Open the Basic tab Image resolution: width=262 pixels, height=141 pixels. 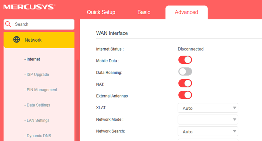[x=144, y=12]
